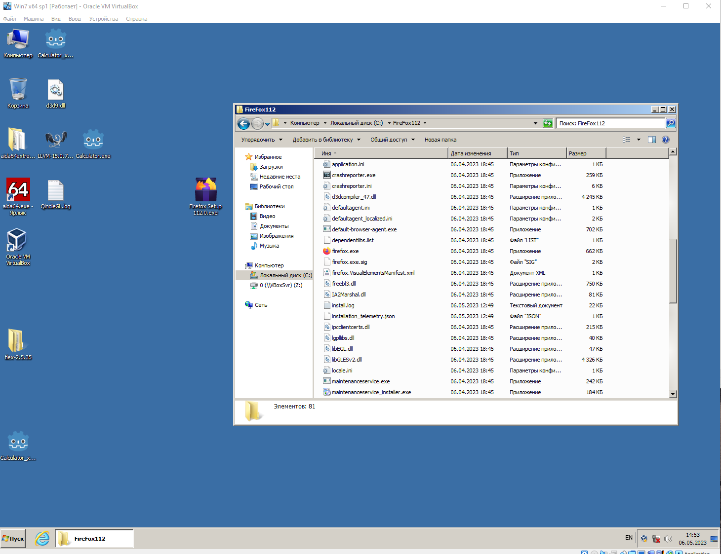Click the Internet Explorer taskbar icon
The image size is (721, 554).
tap(42, 539)
